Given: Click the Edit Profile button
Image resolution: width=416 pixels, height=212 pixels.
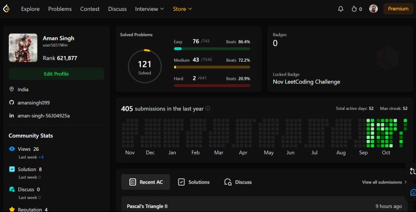Looking at the screenshot, I should click(x=56, y=74).
